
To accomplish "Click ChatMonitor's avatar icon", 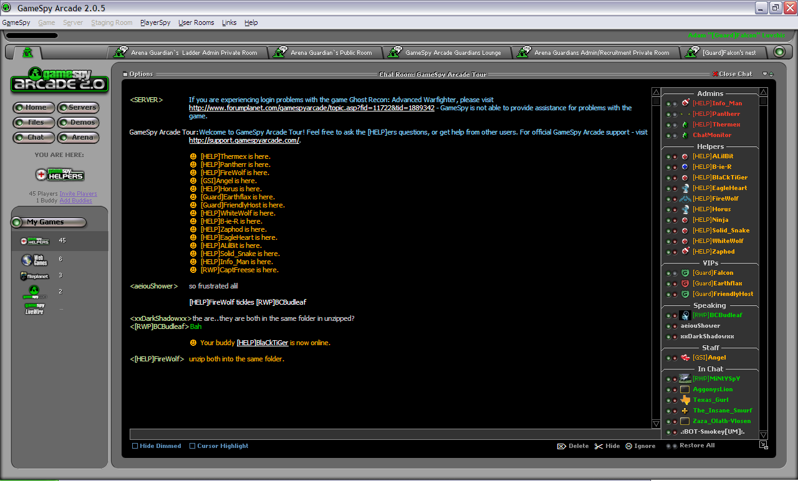I will pyautogui.click(x=685, y=135).
